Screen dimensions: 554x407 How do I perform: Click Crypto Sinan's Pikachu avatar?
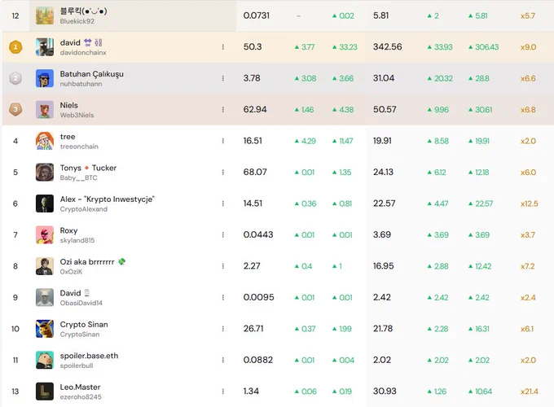tap(45, 329)
